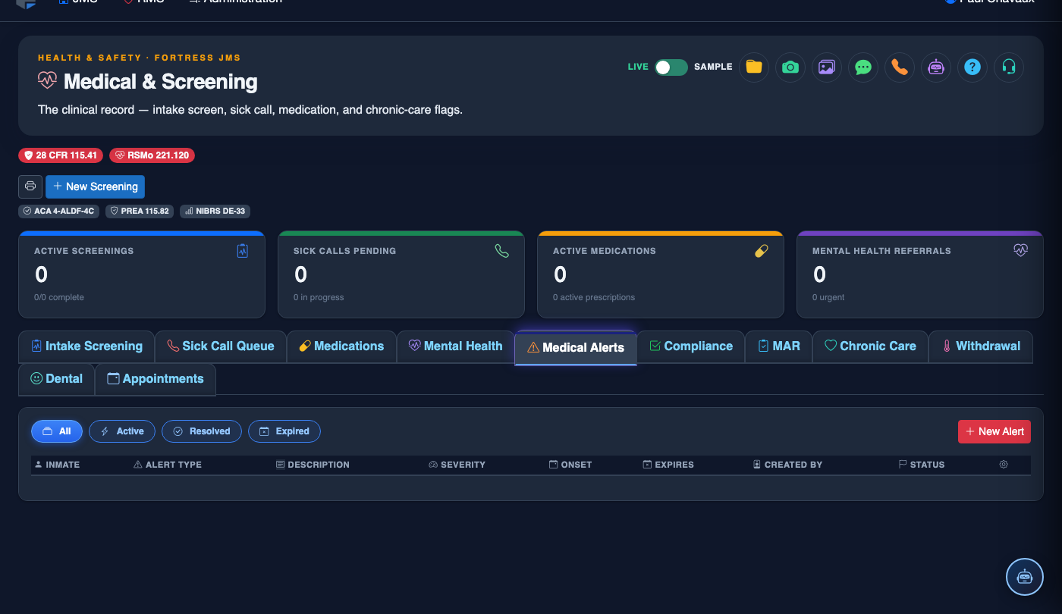Click the table settings gear icon
The width and height of the screenshot is (1062, 614).
pyautogui.click(x=1004, y=464)
